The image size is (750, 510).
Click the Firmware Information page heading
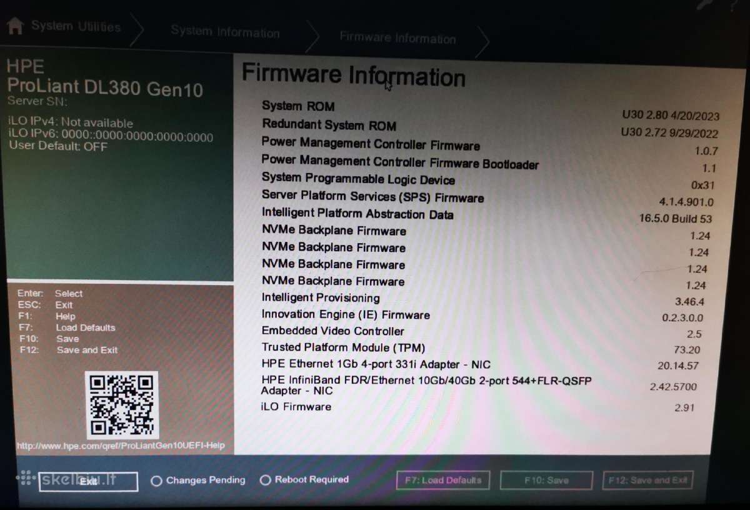[x=354, y=75]
